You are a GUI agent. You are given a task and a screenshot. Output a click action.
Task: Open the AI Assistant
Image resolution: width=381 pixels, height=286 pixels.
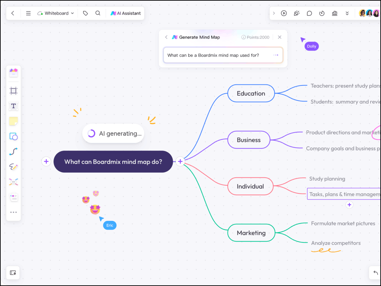(x=126, y=13)
